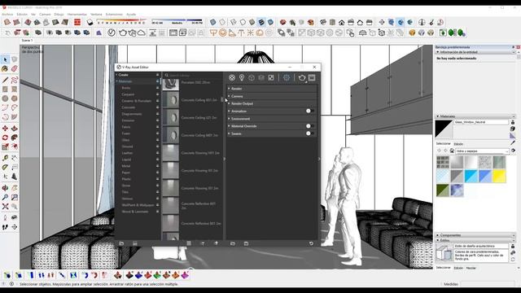Open 'Vidrio y espejos' material collection dropdown
Image resolution: width=521 pixels, height=293 pixels.
pos(483,151)
